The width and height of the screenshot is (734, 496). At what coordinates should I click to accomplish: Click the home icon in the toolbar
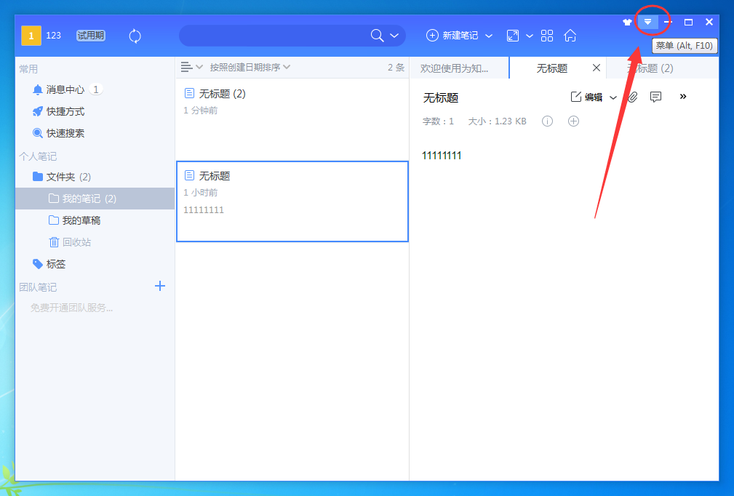coord(570,35)
